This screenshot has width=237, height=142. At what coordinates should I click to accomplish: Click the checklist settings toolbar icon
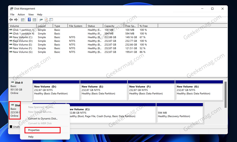[51, 20]
